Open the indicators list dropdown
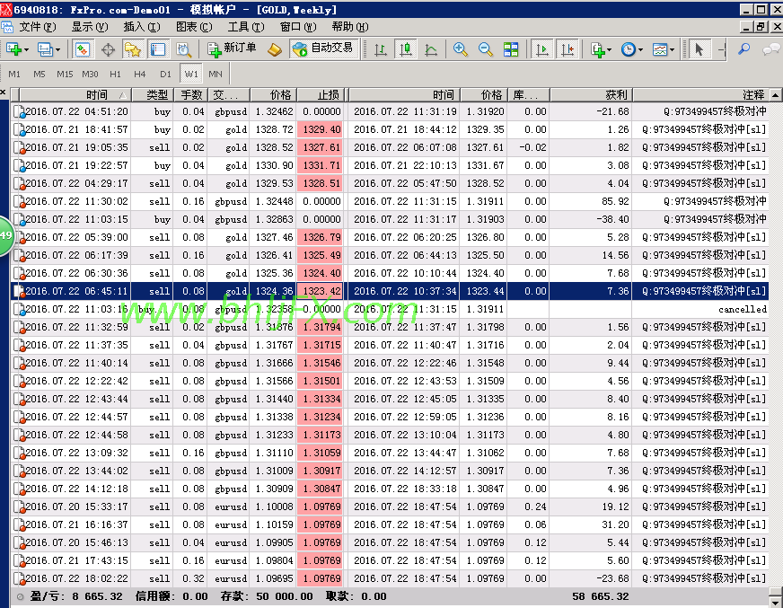The image size is (783, 608). pos(601,49)
